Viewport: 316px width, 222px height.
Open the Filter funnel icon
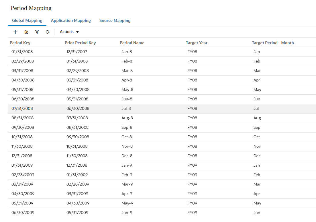click(x=37, y=32)
